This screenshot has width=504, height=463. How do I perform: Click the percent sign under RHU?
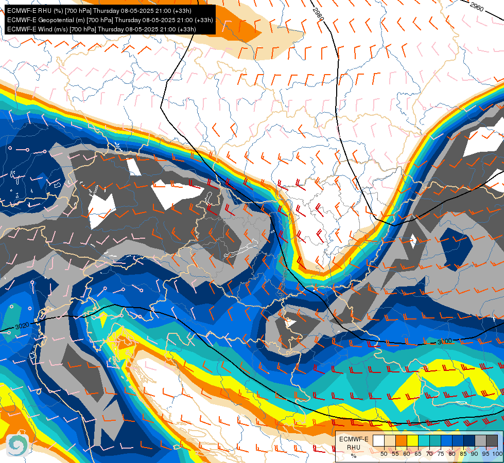click(x=354, y=456)
